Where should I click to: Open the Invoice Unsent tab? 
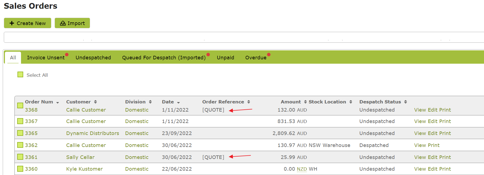[x=46, y=57]
